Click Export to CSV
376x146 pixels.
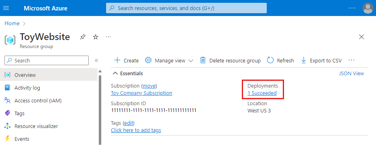(321, 60)
